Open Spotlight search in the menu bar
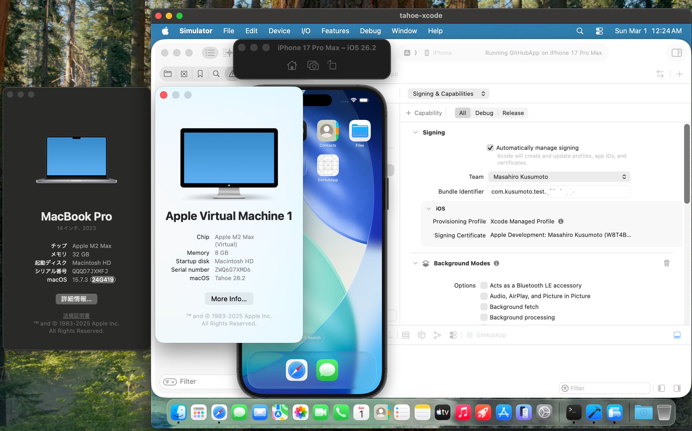This screenshot has height=431, width=692. tap(580, 31)
